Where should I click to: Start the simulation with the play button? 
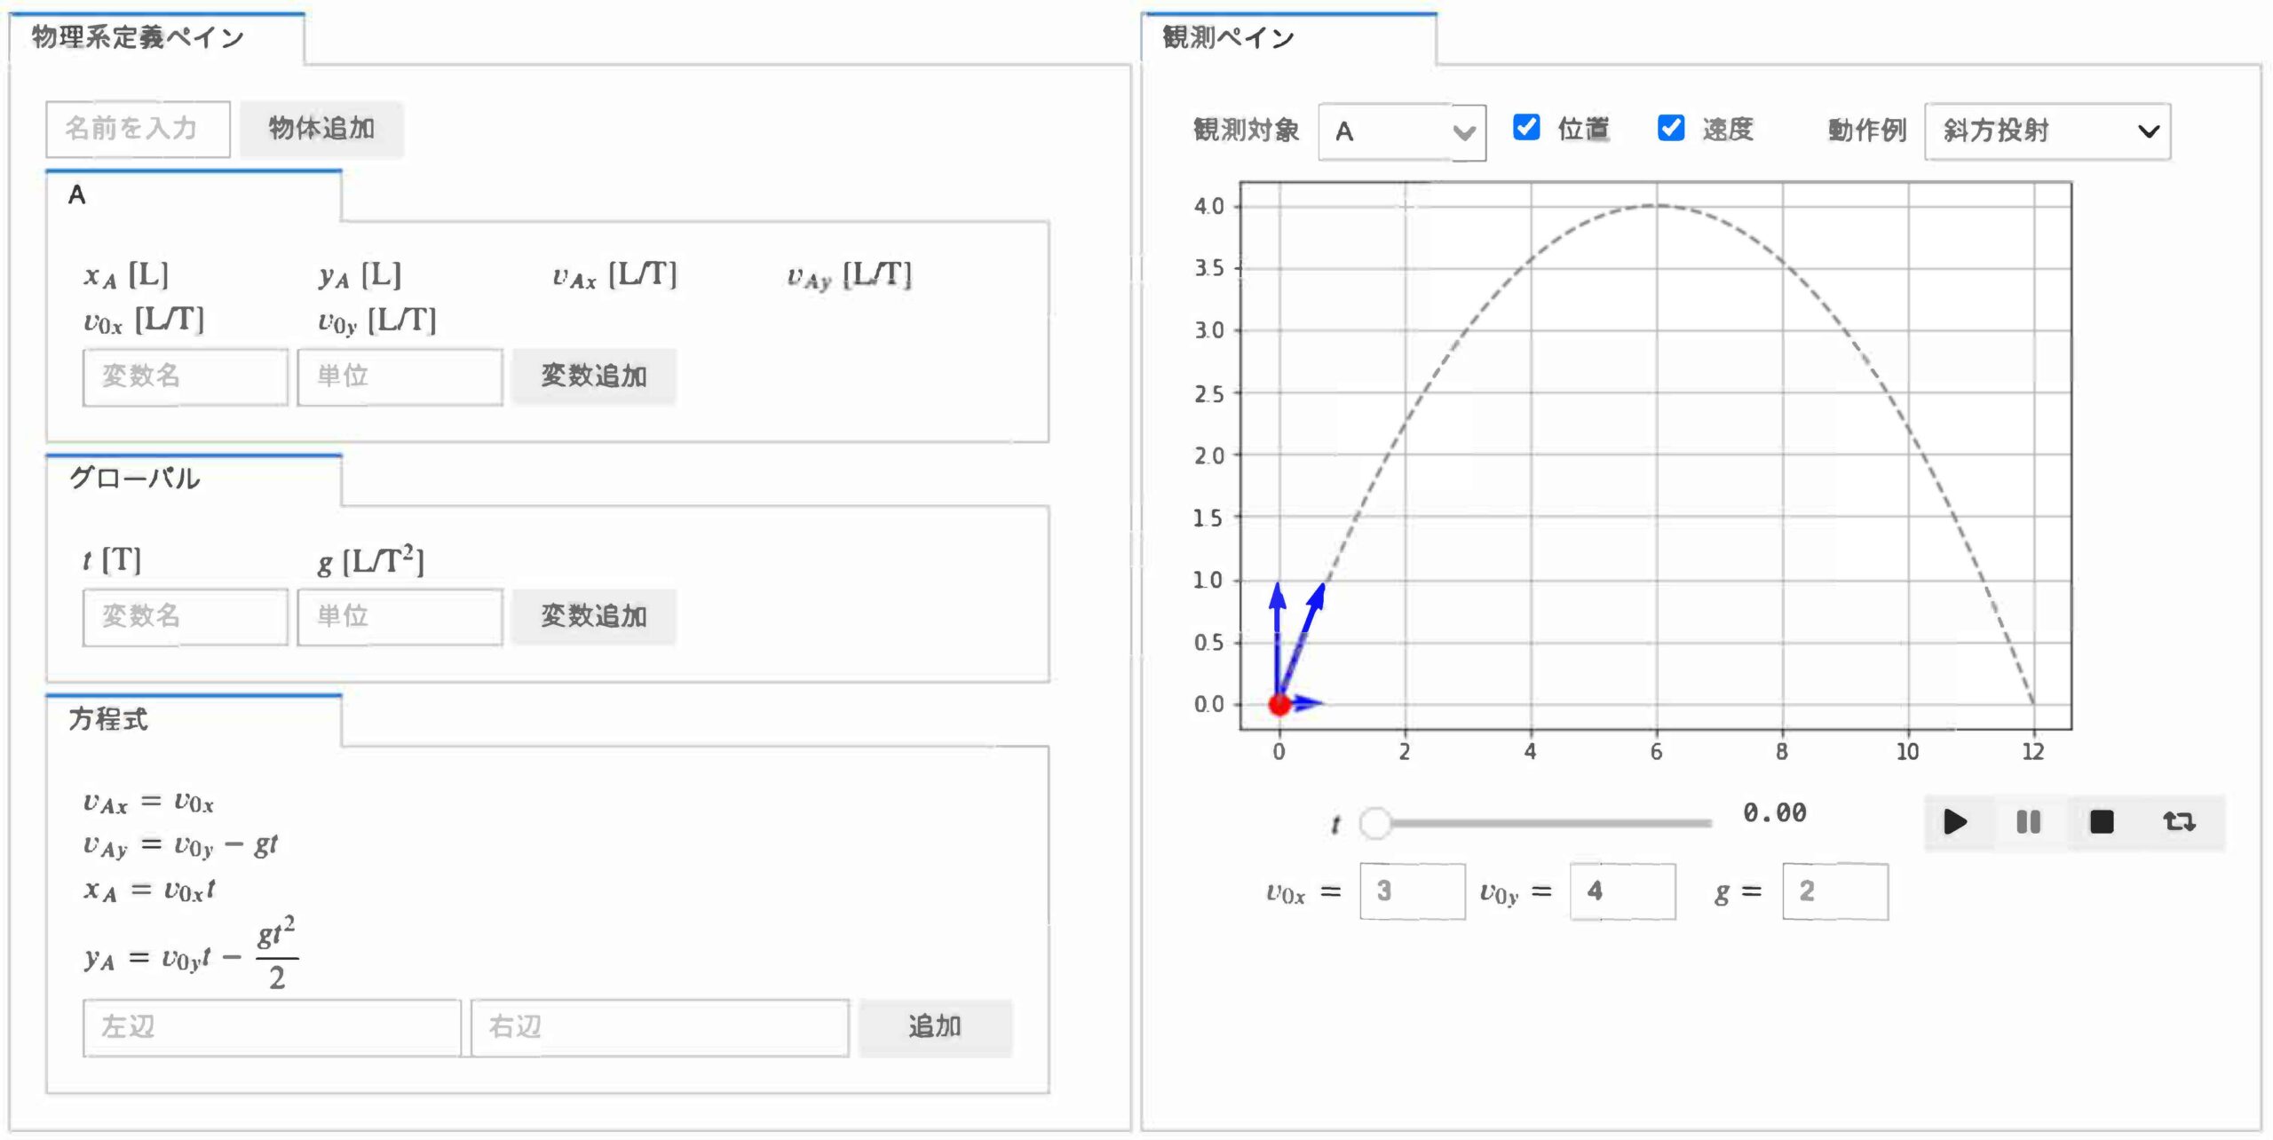click(1954, 822)
